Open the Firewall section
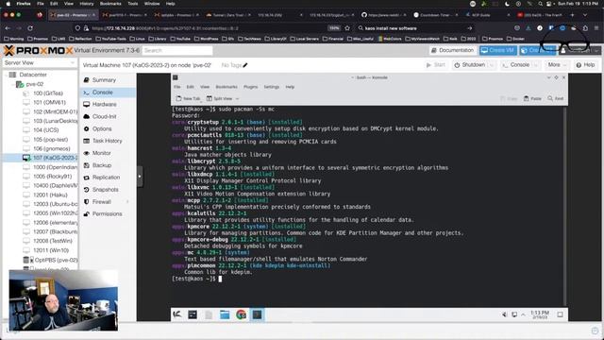The image size is (604, 340). tap(102, 201)
